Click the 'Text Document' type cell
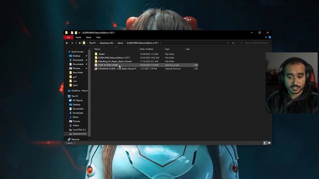 (x=172, y=65)
